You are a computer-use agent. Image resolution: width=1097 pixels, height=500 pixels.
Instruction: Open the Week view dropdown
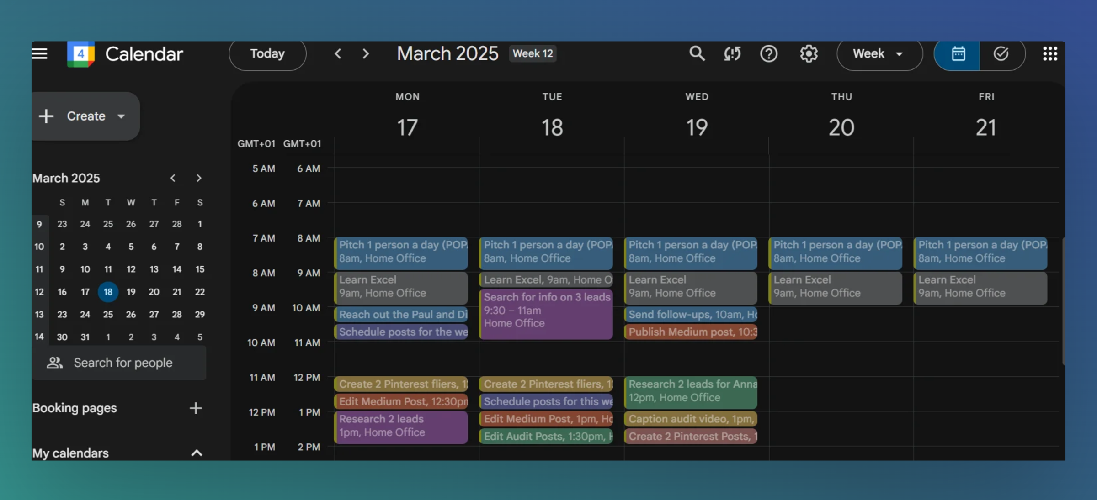click(x=879, y=54)
